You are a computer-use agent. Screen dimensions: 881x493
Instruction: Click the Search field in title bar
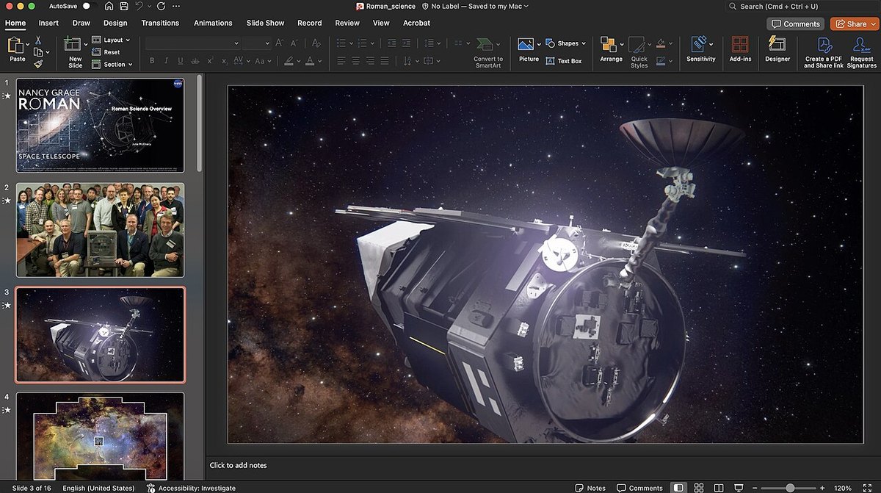[802, 6]
